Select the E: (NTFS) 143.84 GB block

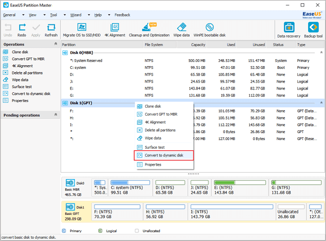coord(240,188)
